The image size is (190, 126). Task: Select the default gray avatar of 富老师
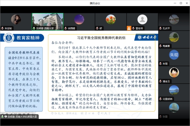pyautogui.click(x=142, y=19)
